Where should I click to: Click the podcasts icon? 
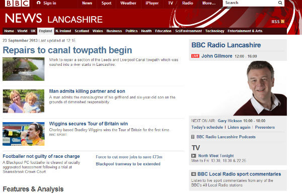click(x=193, y=137)
